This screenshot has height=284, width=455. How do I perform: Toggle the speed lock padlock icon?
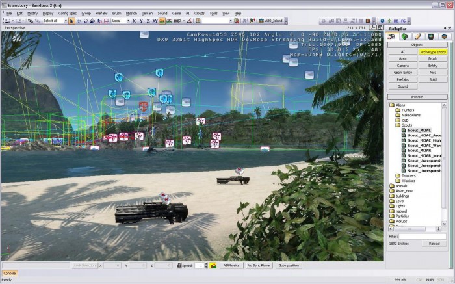pyautogui.click(x=179, y=265)
